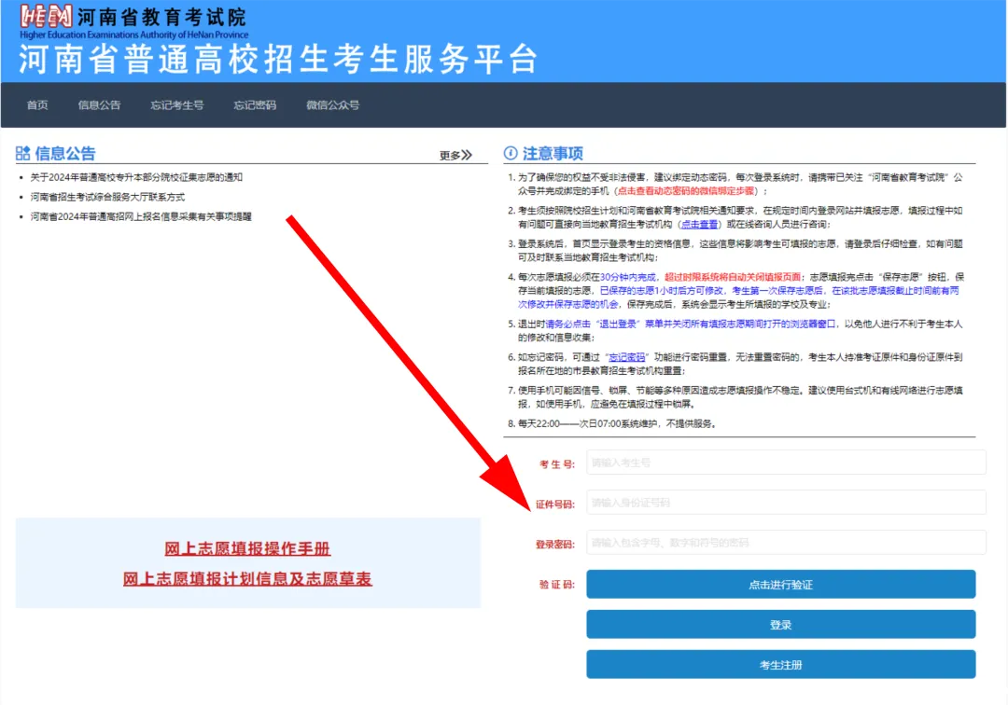This screenshot has width=1008, height=705.
Task: Open the 2024年专升本征集志愿 notice
Action: pyautogui.click(x=136, y=177)
